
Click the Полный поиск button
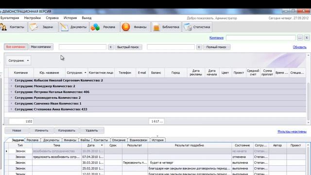[x=216, y=47]
